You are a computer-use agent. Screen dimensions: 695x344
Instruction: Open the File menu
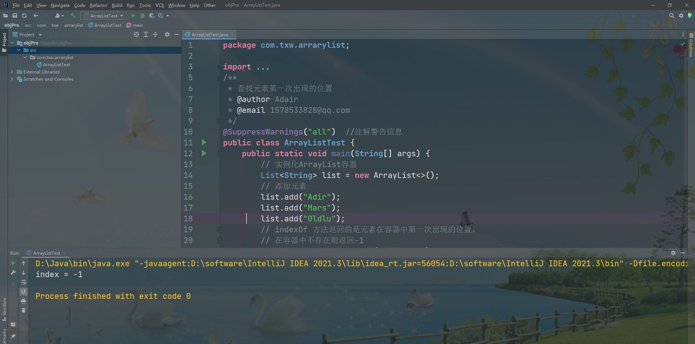(16, 5)
